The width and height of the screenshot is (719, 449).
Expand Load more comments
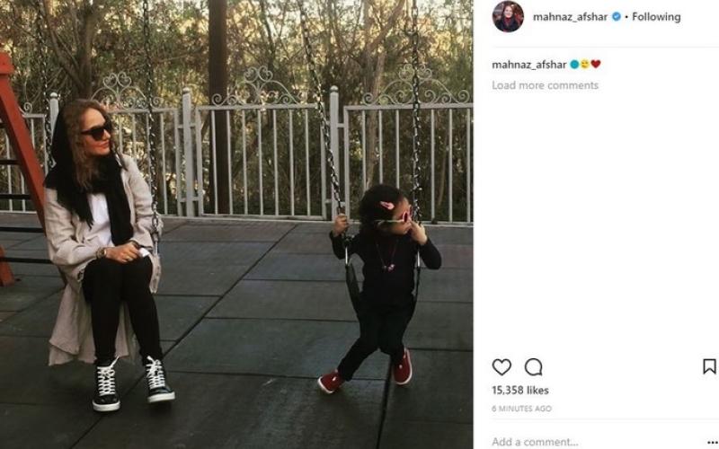[545, 85]
